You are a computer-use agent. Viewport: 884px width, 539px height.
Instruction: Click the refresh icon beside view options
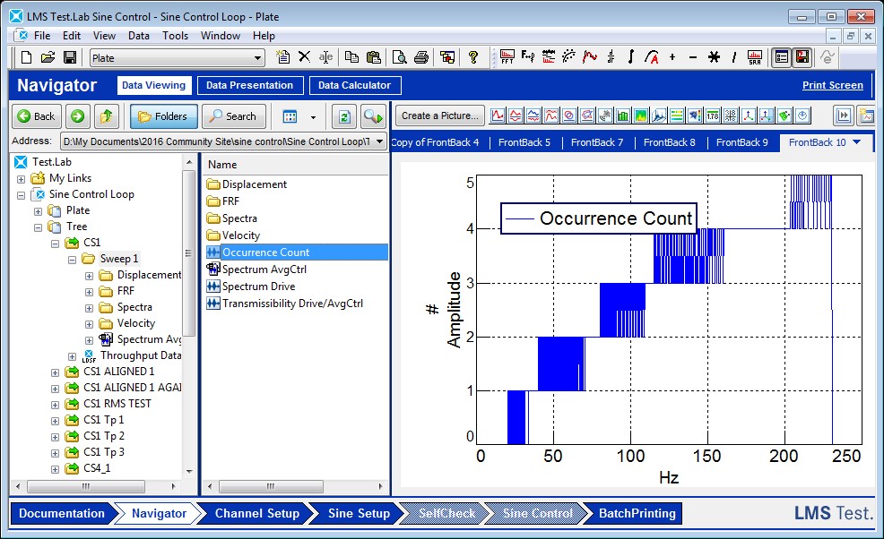pyautogui.click(x=342, y=116)
